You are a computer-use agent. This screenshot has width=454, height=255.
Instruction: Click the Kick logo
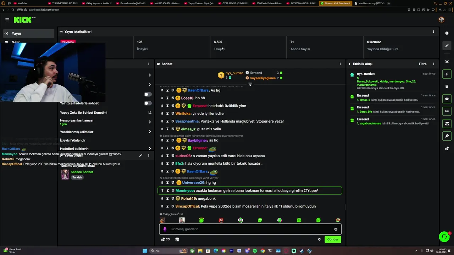(x=24, y=20)
